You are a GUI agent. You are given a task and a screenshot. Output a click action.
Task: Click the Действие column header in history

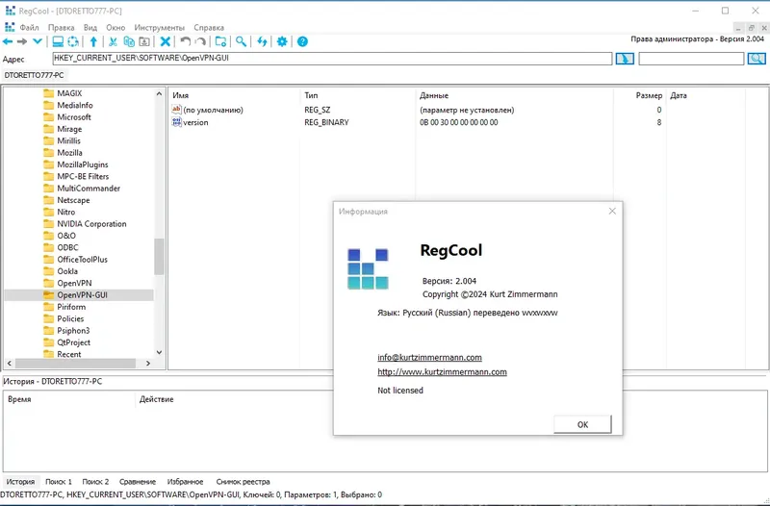156,399
